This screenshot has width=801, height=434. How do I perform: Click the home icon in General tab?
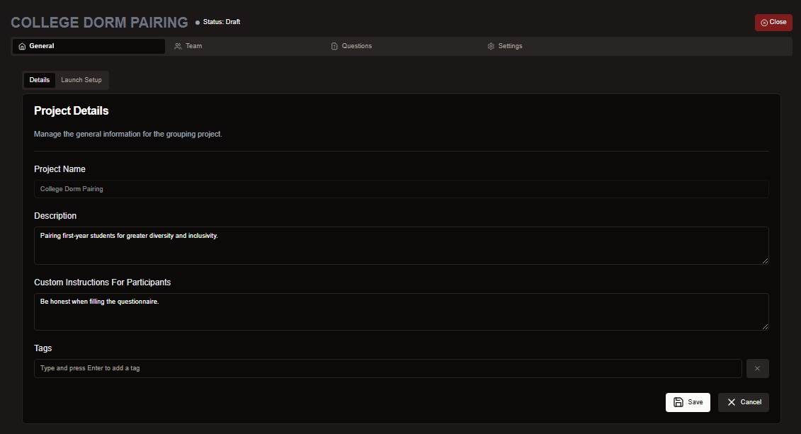[x=22, y=47]
